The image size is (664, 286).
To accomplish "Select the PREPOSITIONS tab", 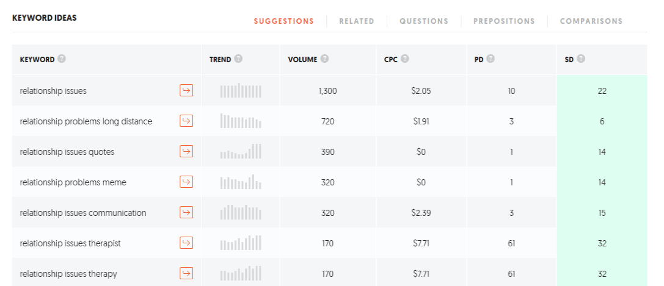I will (504, 21).
